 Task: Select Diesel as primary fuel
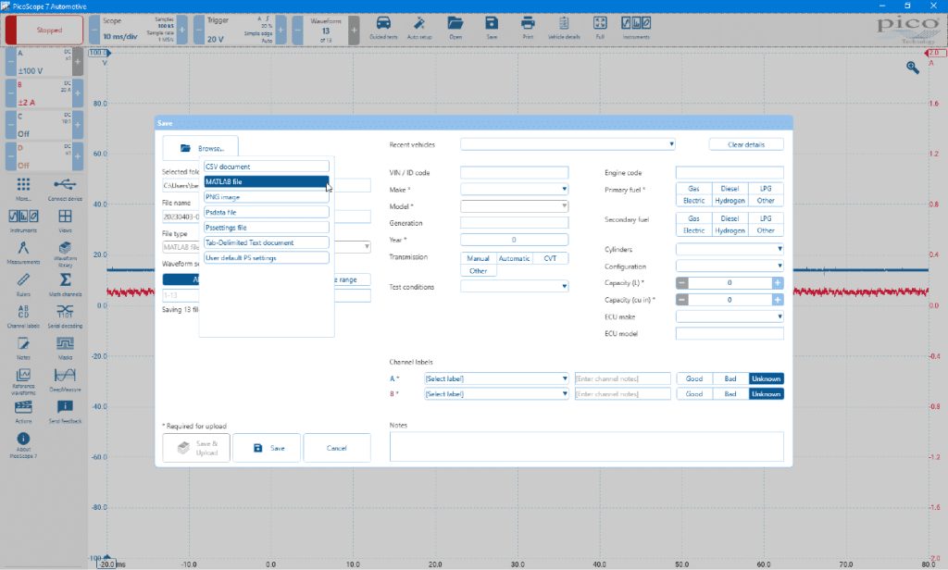[730, 189]
